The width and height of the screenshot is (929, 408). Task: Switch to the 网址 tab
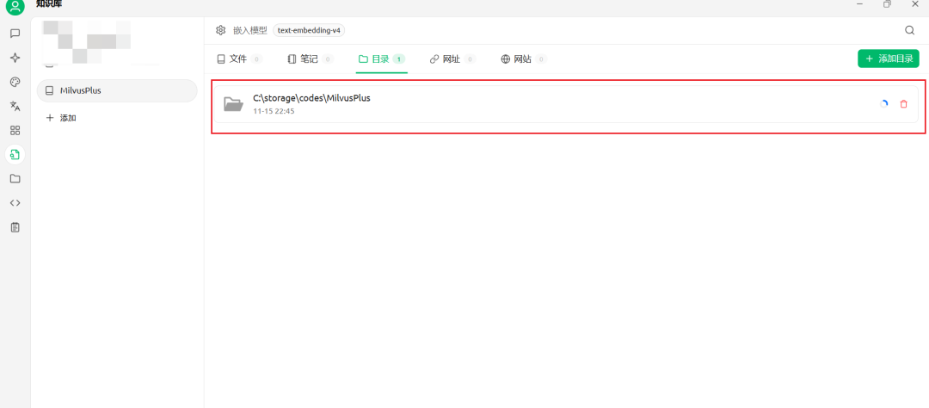(452, 59)
